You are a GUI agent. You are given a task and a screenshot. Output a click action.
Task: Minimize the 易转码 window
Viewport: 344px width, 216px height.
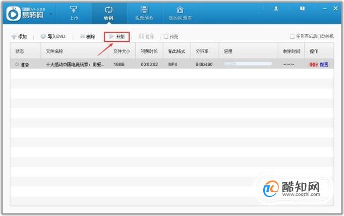click(x=325, y=9)
